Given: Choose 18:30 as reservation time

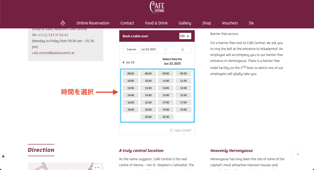Looking at the screenshot, I should [148, 110].
